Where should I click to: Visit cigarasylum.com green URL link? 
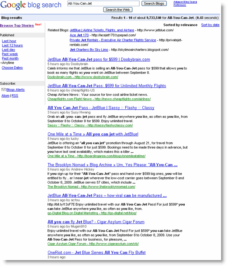(93, 244)
